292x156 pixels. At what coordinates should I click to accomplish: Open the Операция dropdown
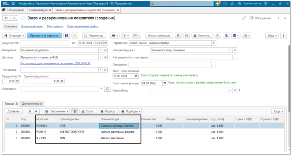click(14, 35)
